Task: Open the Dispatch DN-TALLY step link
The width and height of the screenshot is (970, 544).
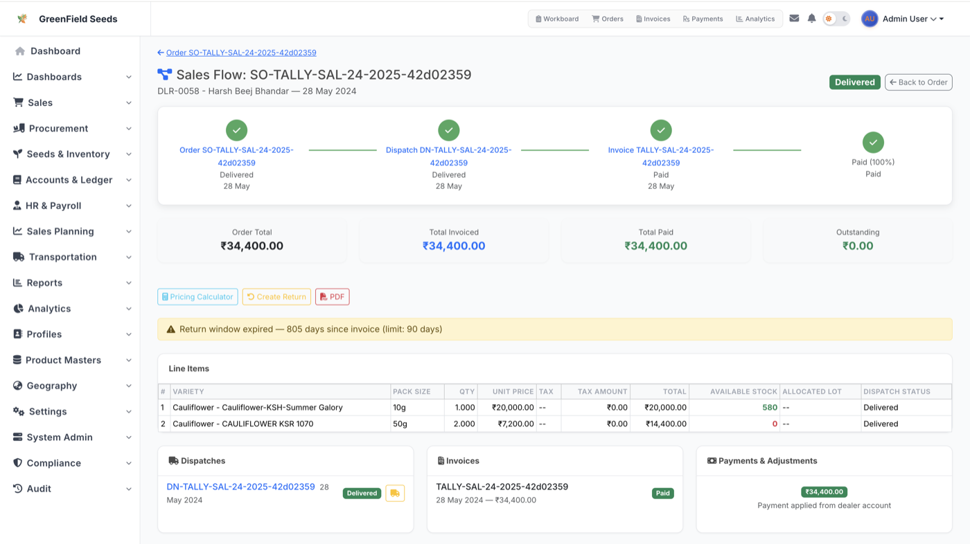Action: coord(449,156)
